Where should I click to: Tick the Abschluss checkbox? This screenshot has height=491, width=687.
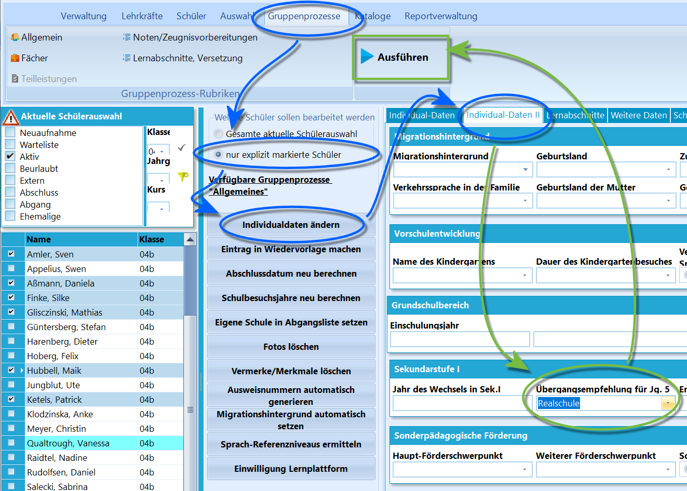pyautogui.click(x=10, y=192)
